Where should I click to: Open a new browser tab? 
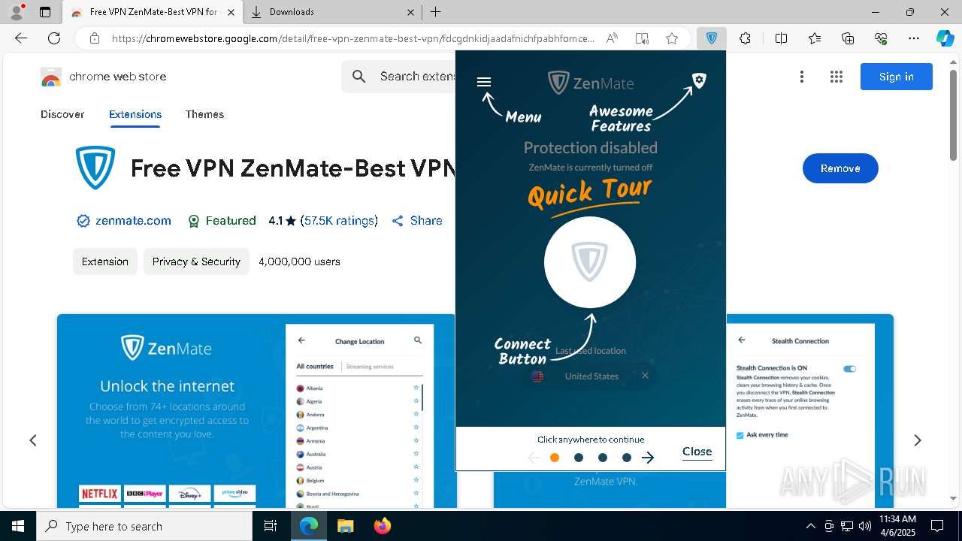[x=436, y=12]
